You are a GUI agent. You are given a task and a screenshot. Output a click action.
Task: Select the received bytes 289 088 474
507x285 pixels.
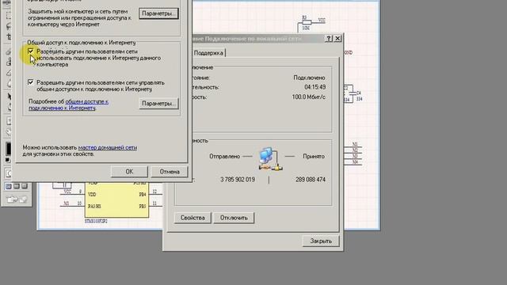[311, 180]
